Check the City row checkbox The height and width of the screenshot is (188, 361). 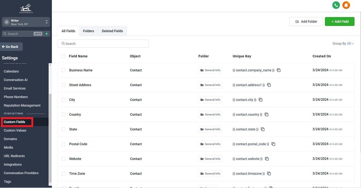pyautogui.click(x=63, y=100)
